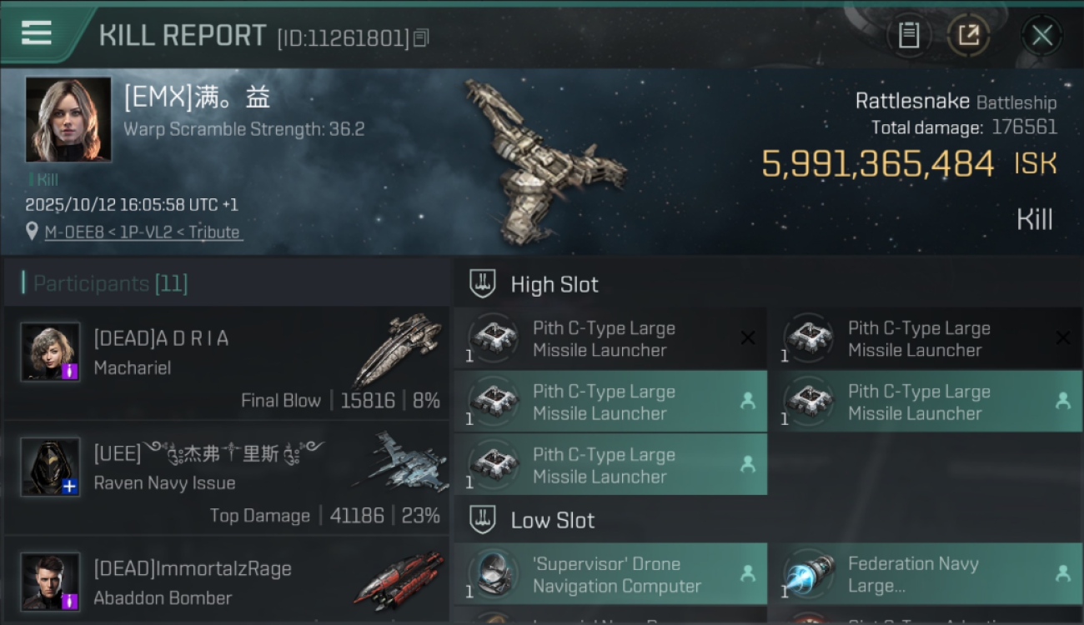Viewport: 1084px width, 625px height.
Task: Click the share export icon
Action: coord(968,35)
